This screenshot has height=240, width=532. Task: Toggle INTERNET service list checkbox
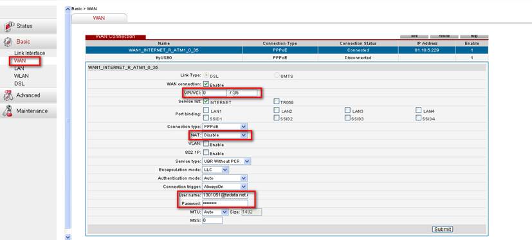pos(206,101)
